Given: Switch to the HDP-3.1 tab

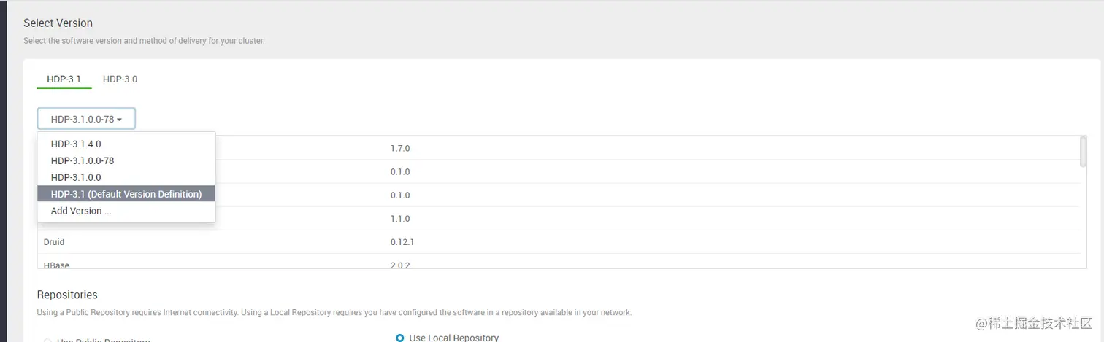Looking at the screenshot, I should (64, 79).
